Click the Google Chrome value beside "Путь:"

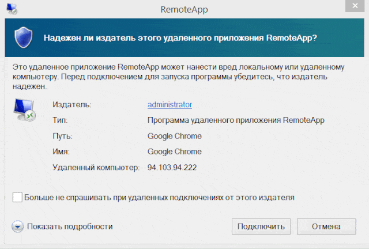[175, 136]
